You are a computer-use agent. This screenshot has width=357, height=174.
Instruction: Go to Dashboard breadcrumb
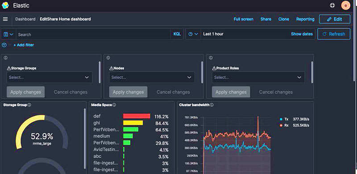25,19
